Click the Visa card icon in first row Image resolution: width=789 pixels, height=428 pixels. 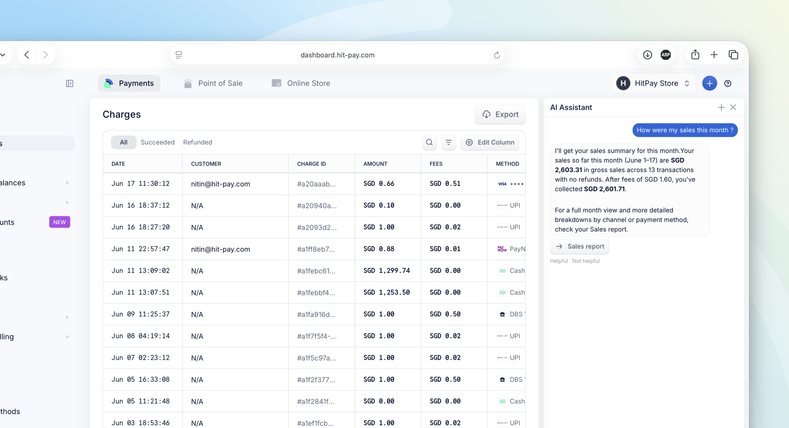[502, 184]
